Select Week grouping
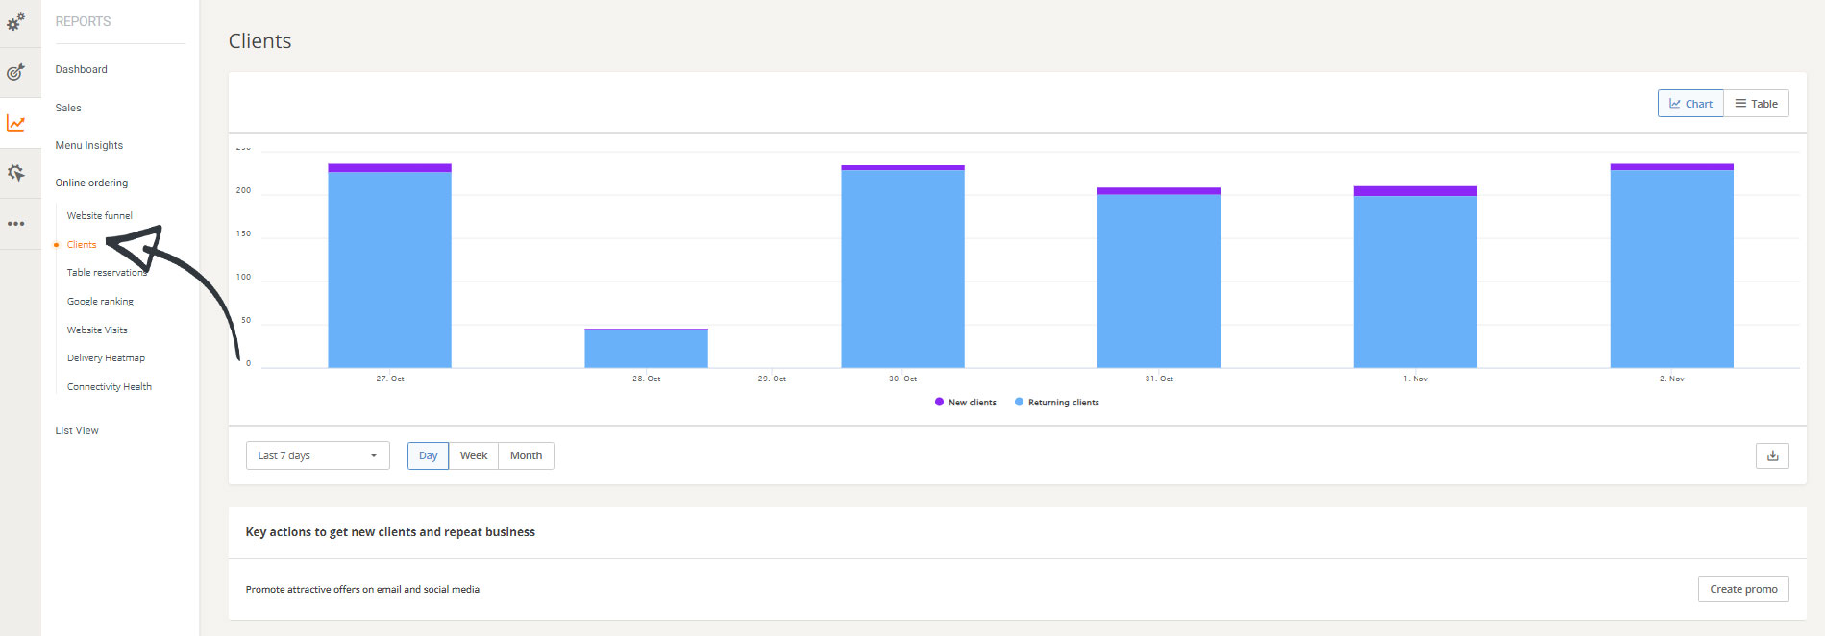 tap(473, 455)
